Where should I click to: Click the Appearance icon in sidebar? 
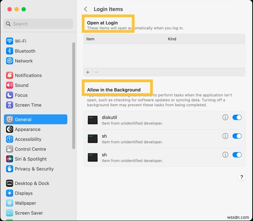10,129
